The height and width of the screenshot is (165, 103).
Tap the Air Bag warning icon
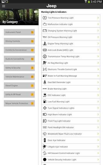point(45,63)
